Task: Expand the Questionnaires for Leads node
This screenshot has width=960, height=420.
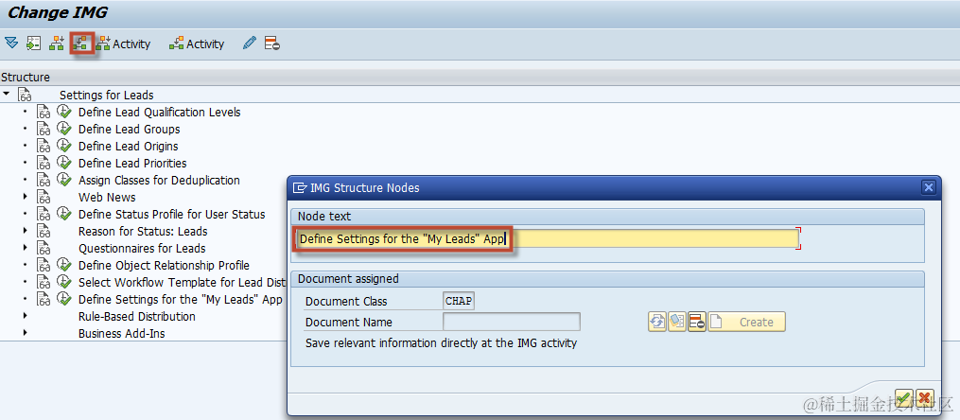Action: (x=26, y=248)
